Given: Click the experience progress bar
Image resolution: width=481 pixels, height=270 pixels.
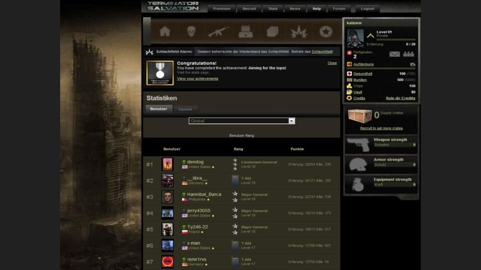Looking at the screenshot, I should coord(396,40).
